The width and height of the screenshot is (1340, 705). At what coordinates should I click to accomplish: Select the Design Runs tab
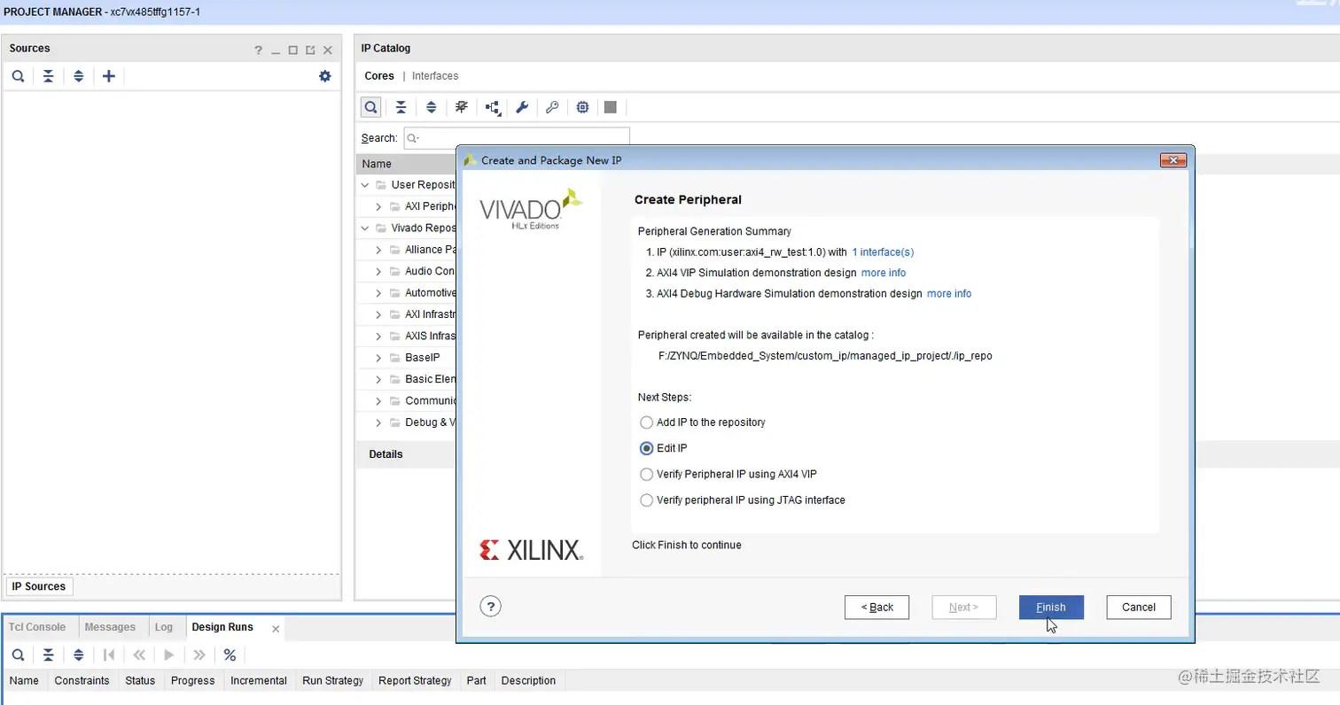point(222,627)
